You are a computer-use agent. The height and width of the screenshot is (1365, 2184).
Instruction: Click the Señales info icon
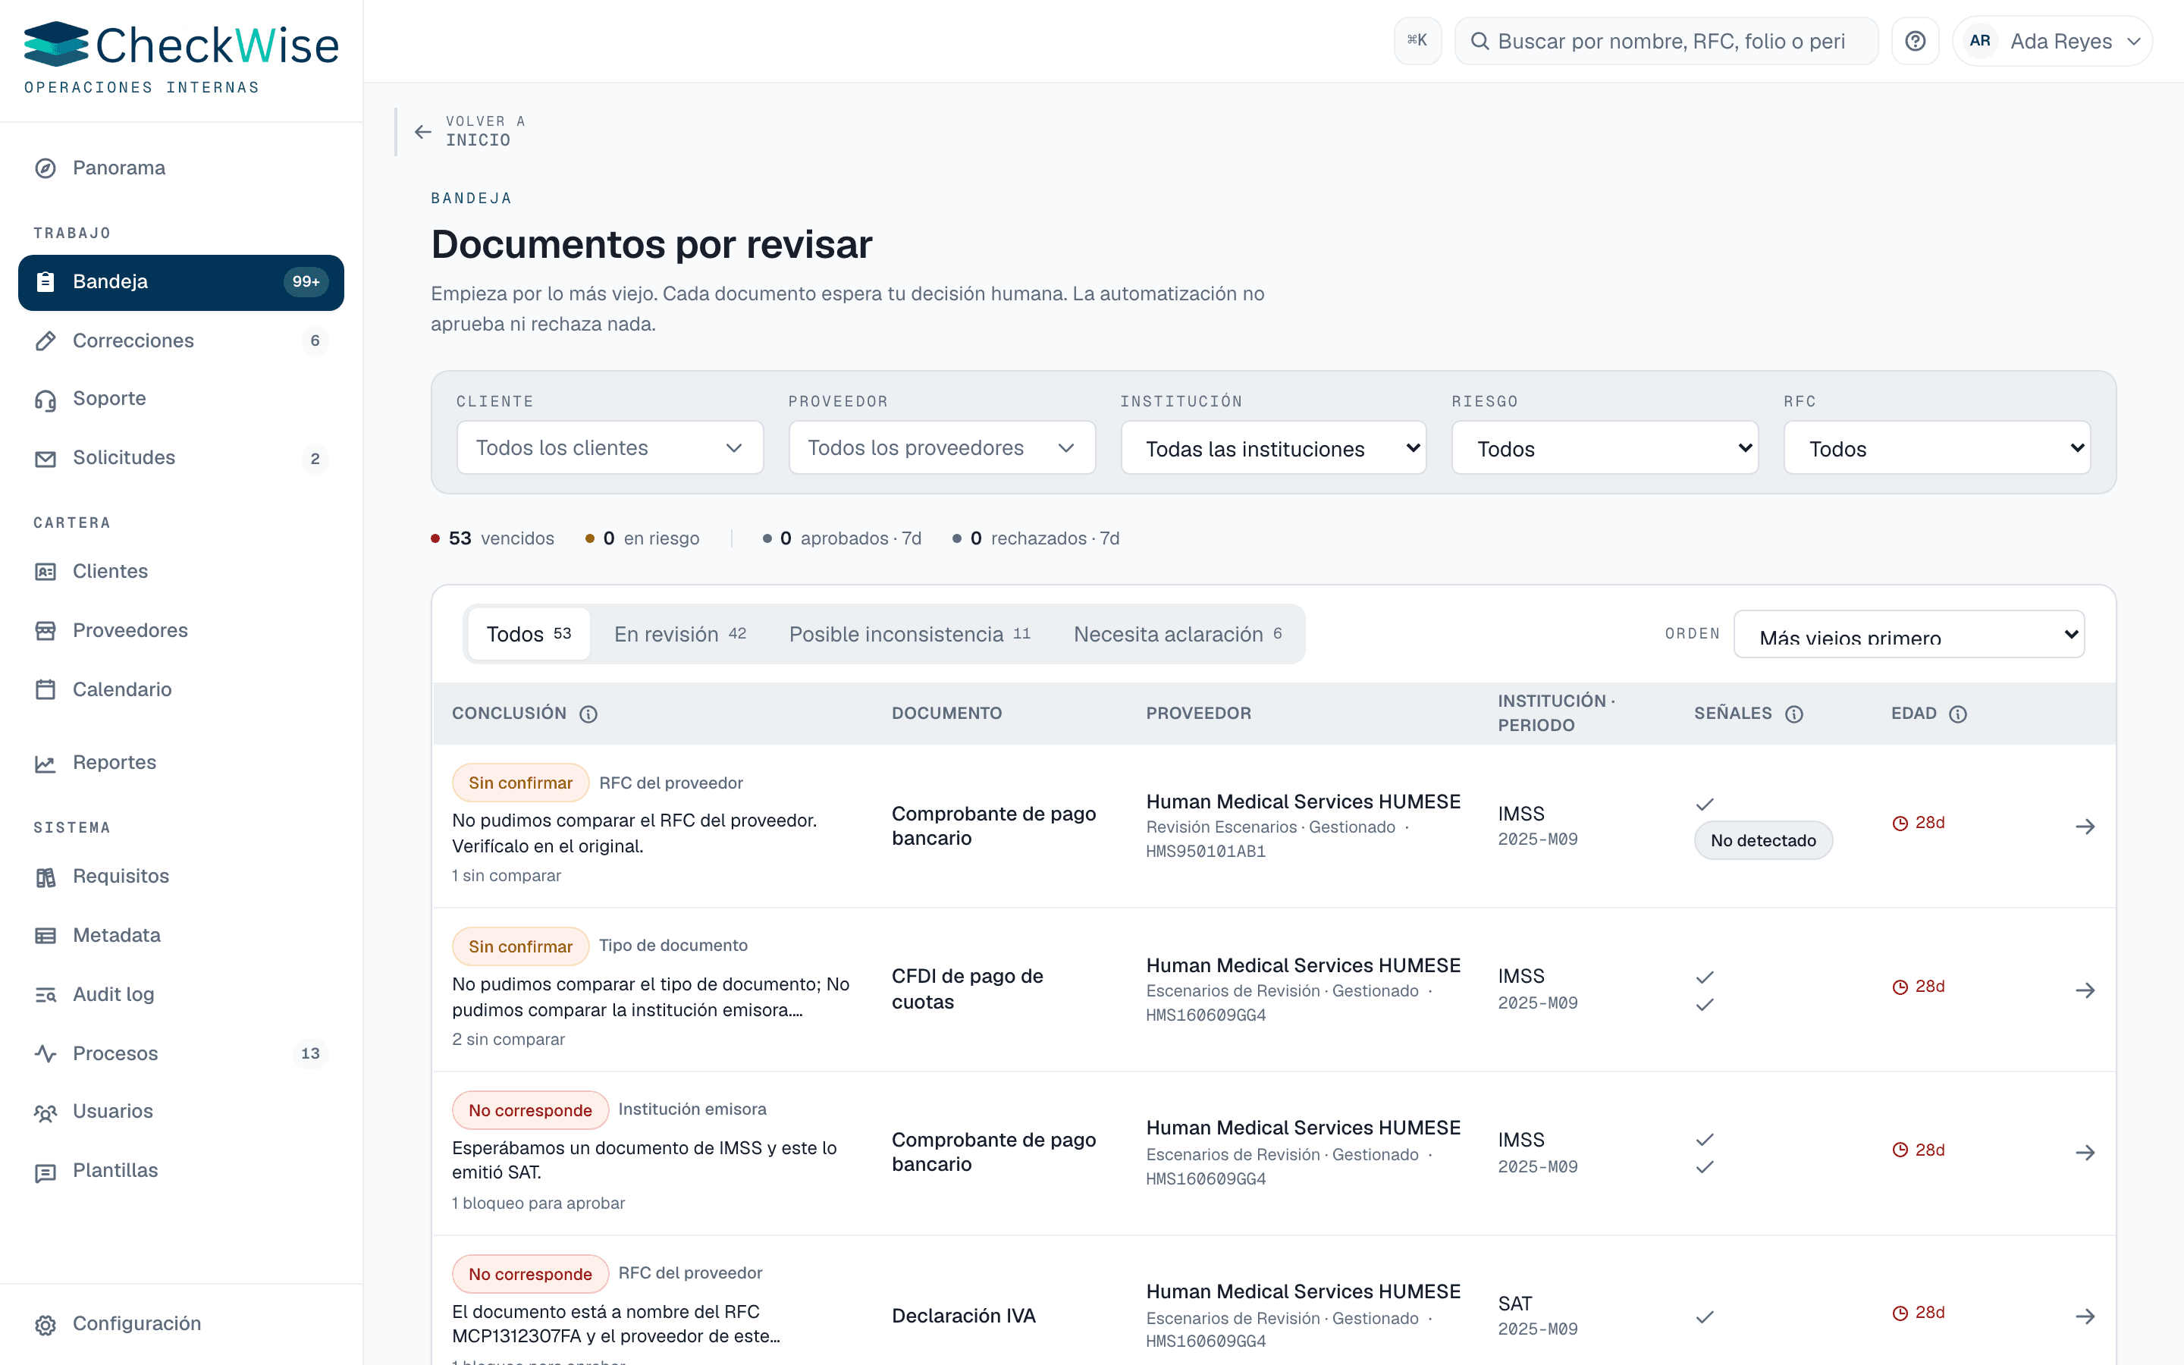pyautogui.click(x=1794, y=714)
